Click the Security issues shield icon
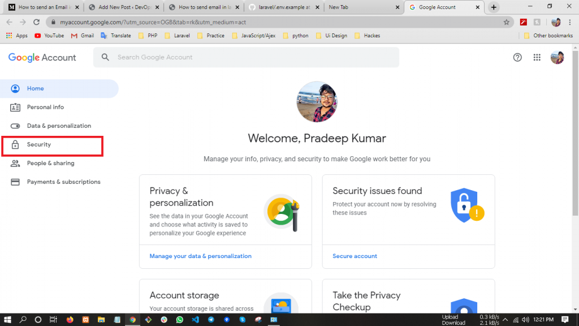Viewport: 579px width, 326px height. point(466,205)
